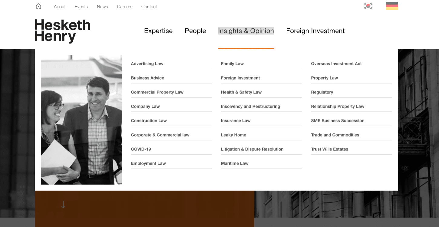Click the black-and-white photo of two people

tap(81, 120)
